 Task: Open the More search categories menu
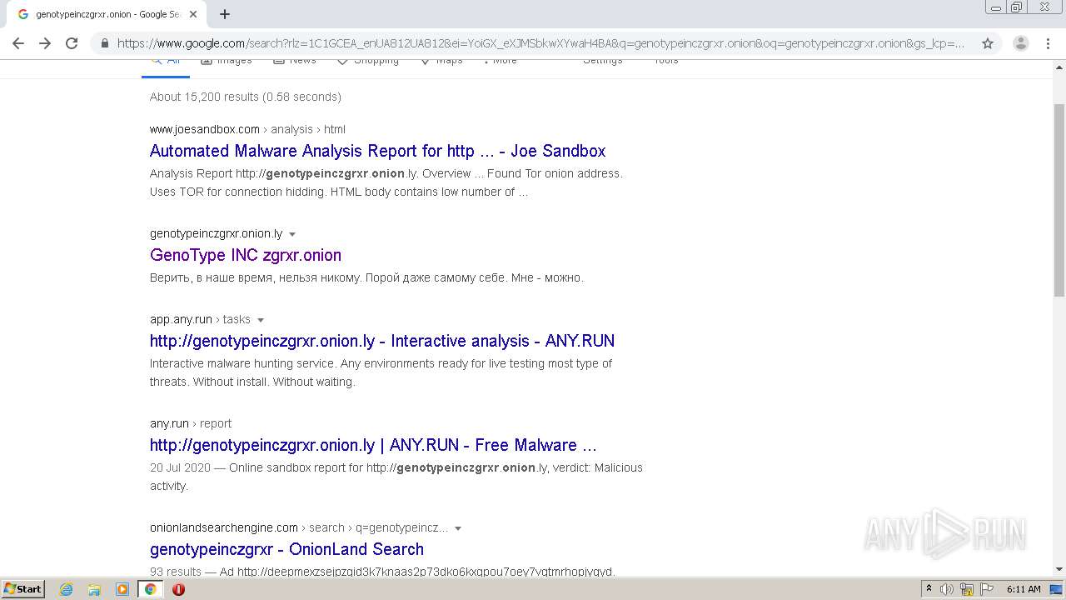501,62
